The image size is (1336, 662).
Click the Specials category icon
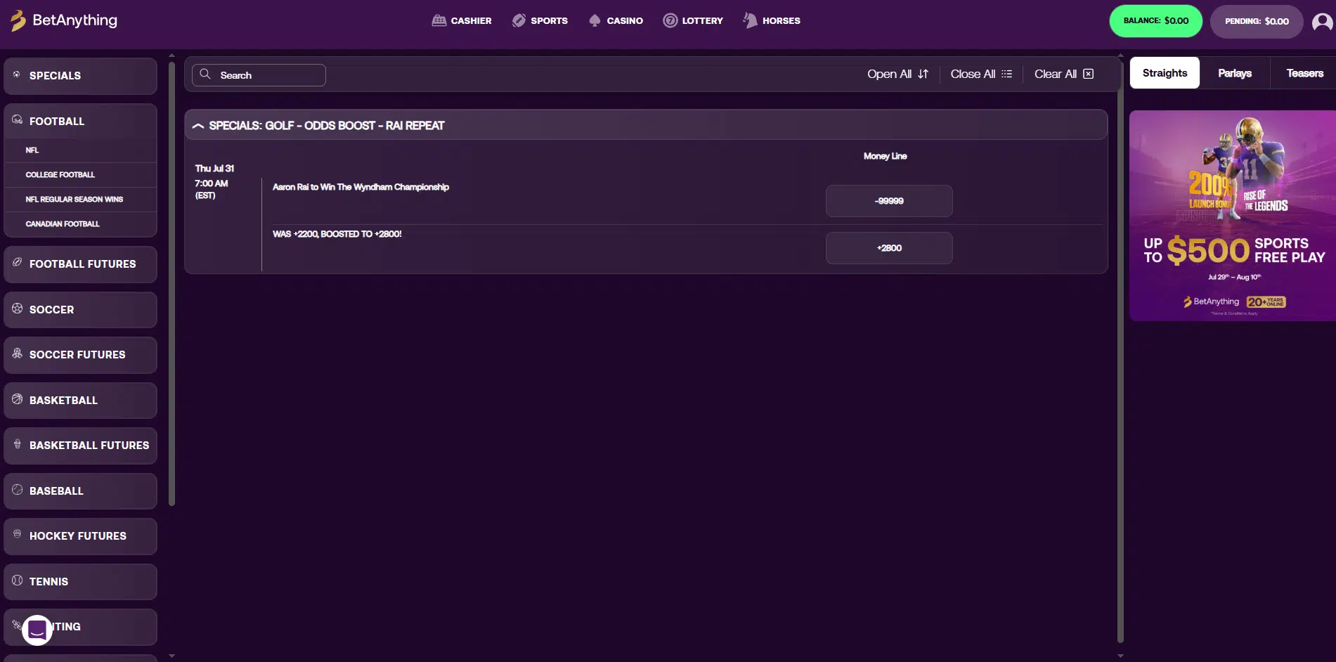pos(17,74)
